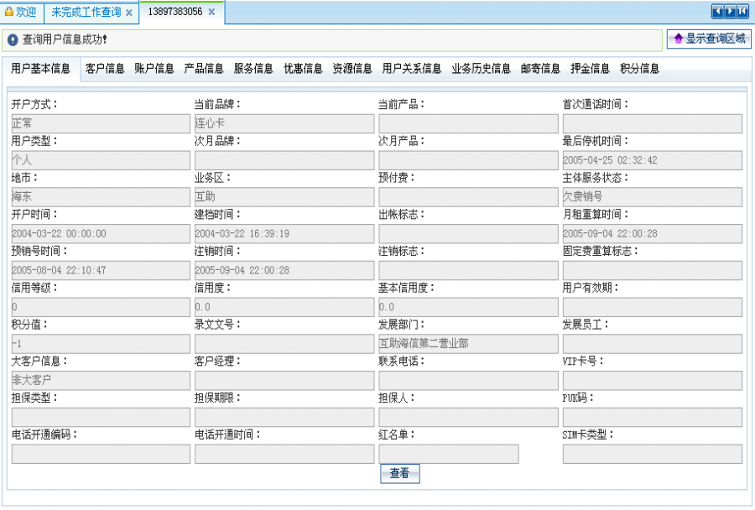
Task: Click the 发展部门 field
Action: point(467,344)
